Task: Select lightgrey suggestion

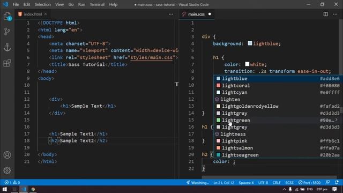Action: (278, 127)
